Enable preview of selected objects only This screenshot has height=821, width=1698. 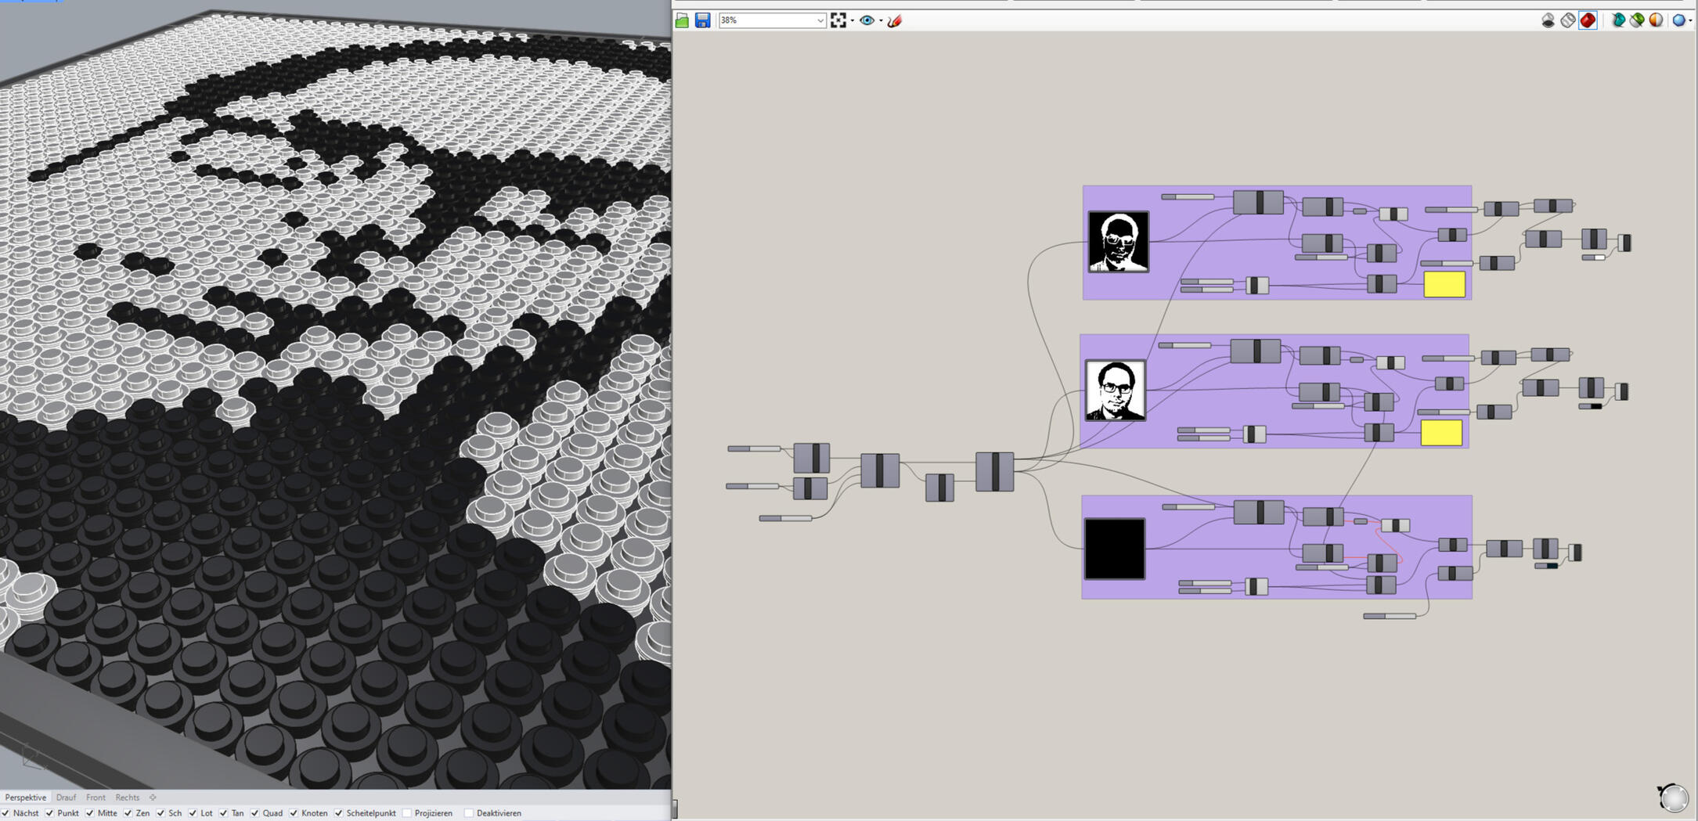pos(1620,20)
